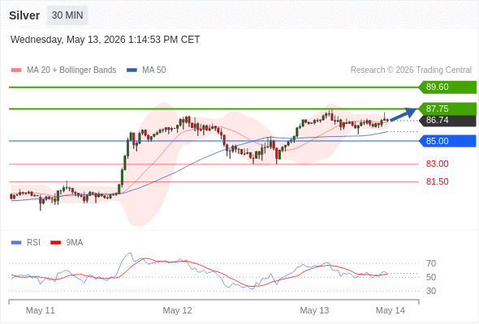
Task: Click the 85.00 blue pivot tag
Action: tap(447, 141)
